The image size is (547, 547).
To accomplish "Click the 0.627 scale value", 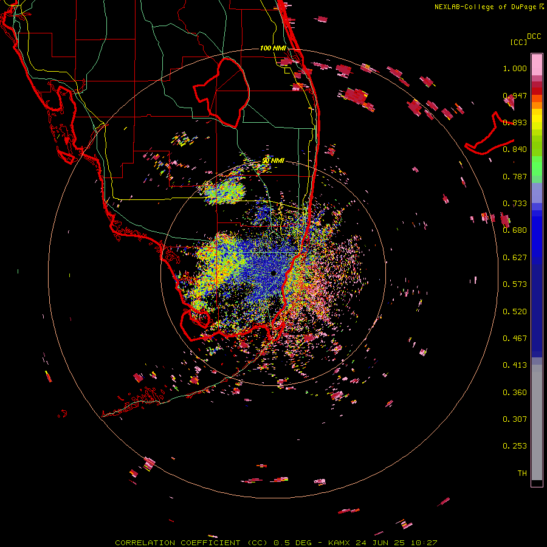I will click(x=515, y=258).
